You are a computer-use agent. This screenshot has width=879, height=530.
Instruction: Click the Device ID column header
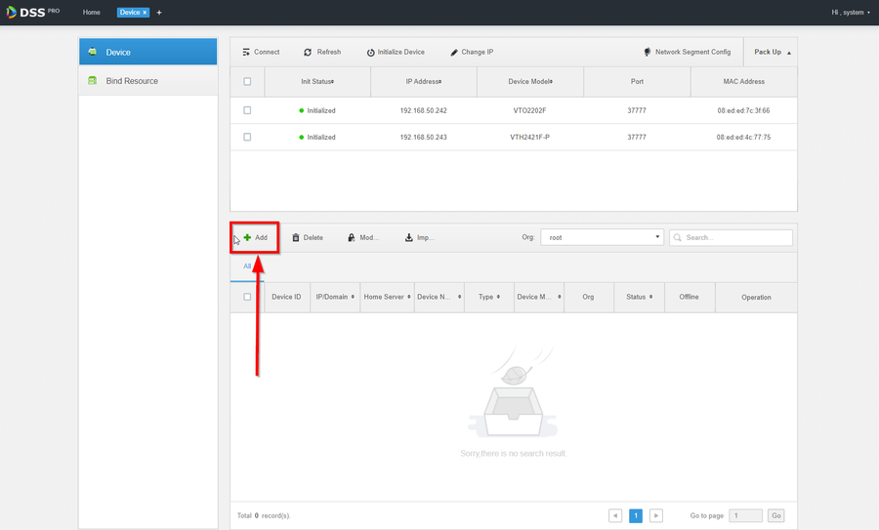click(286, 297)
